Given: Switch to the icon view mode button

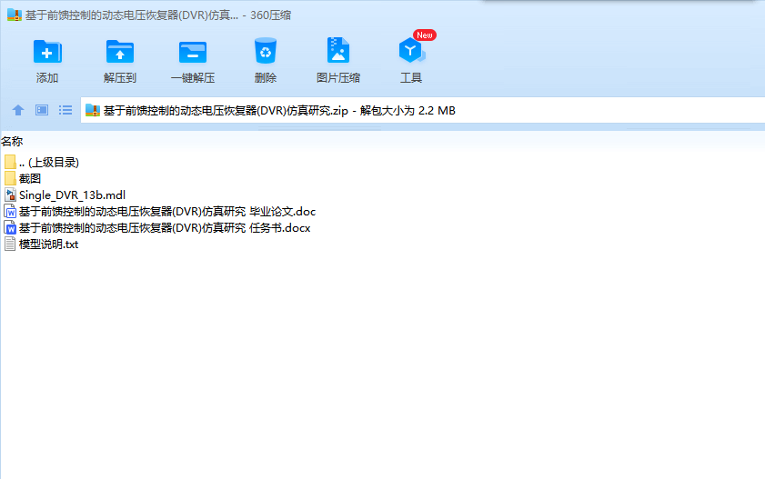Looking at the screenshot, I should pos(42,110).
